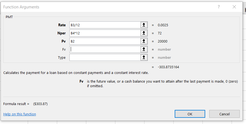Click inside the Pv input box
Viewport: 246px width, 124px height.
coord(105,41)
